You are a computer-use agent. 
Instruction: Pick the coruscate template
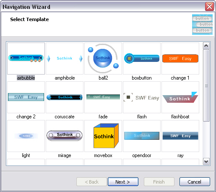coord(65,97)
